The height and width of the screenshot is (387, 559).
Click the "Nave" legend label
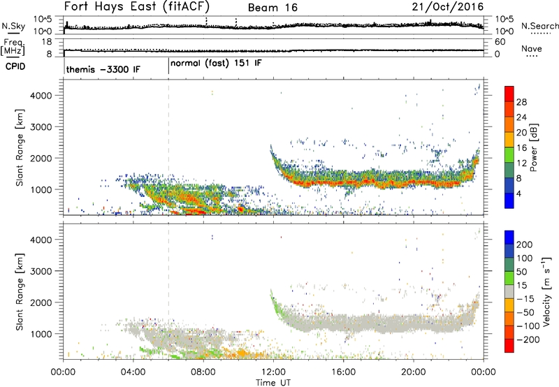(532, 48)
